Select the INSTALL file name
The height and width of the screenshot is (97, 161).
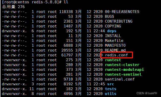113,36
